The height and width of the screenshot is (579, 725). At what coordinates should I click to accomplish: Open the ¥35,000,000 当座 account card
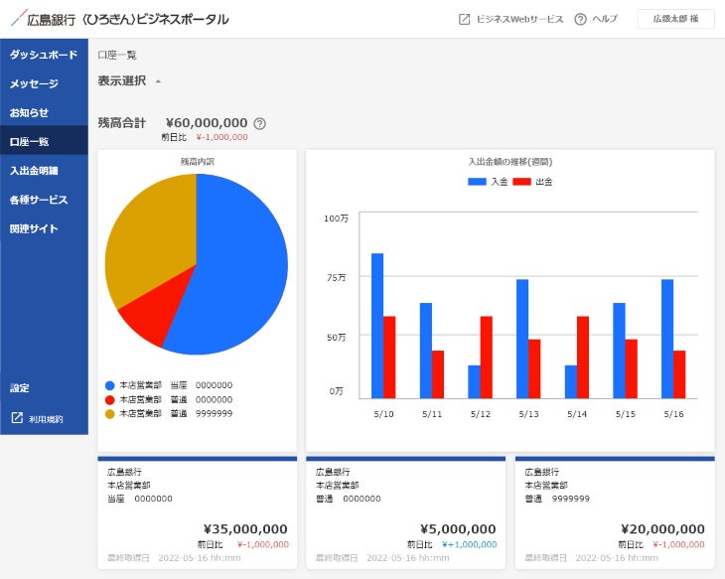197,512
